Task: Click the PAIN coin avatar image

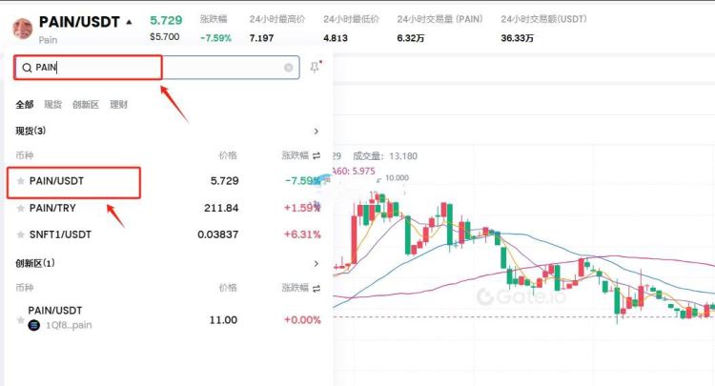Action: tap(22, 30)
